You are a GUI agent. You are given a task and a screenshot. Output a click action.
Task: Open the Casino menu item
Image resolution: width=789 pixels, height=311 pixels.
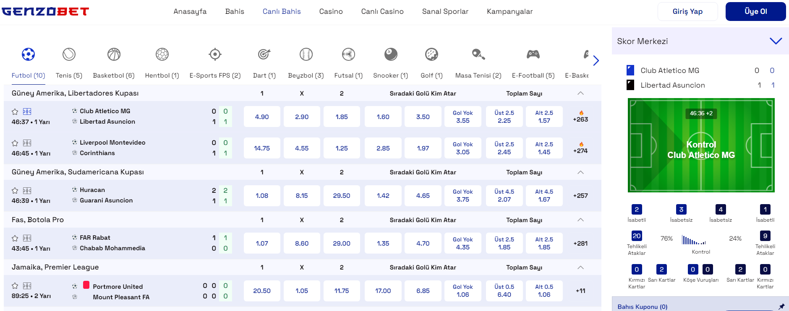click(x=331, y=12)
